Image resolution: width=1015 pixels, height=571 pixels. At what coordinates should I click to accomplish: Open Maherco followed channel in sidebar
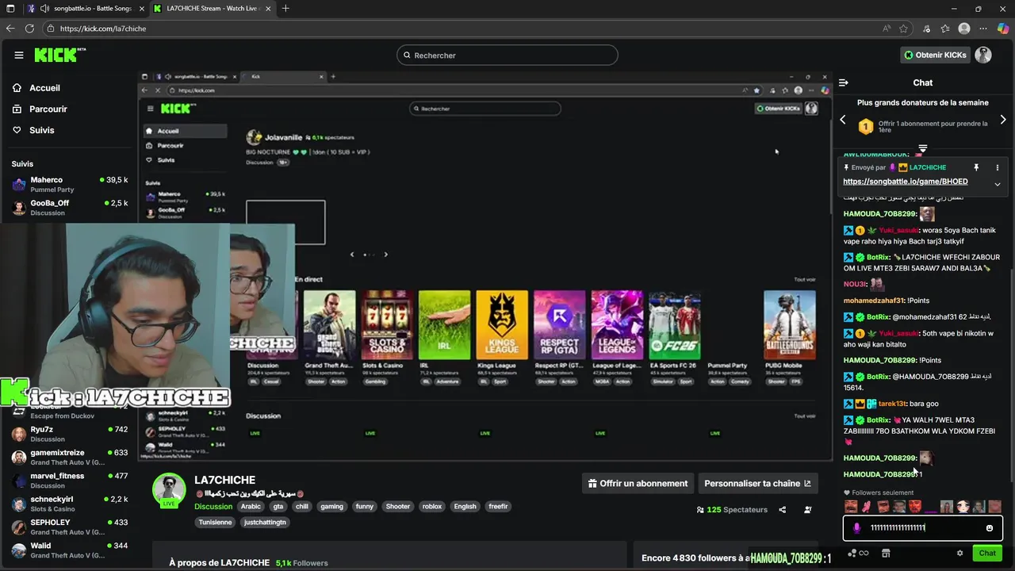point(70,185)
